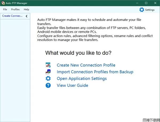This screenshot has width=160, height=122.
Task: Open the Profiles menu
Action: coord(15,10)
